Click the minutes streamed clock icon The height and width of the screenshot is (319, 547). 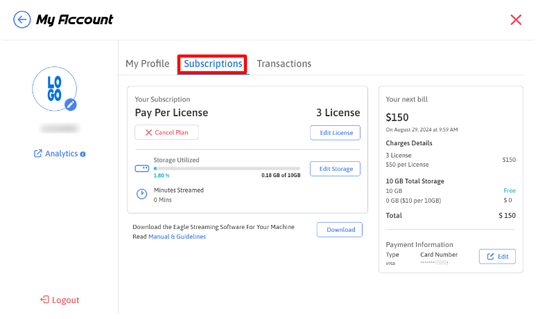(x=141, y=194)
